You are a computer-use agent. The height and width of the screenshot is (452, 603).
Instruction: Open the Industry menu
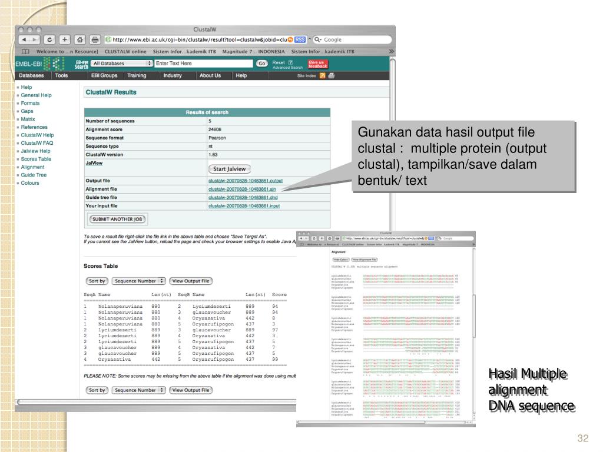173,76
